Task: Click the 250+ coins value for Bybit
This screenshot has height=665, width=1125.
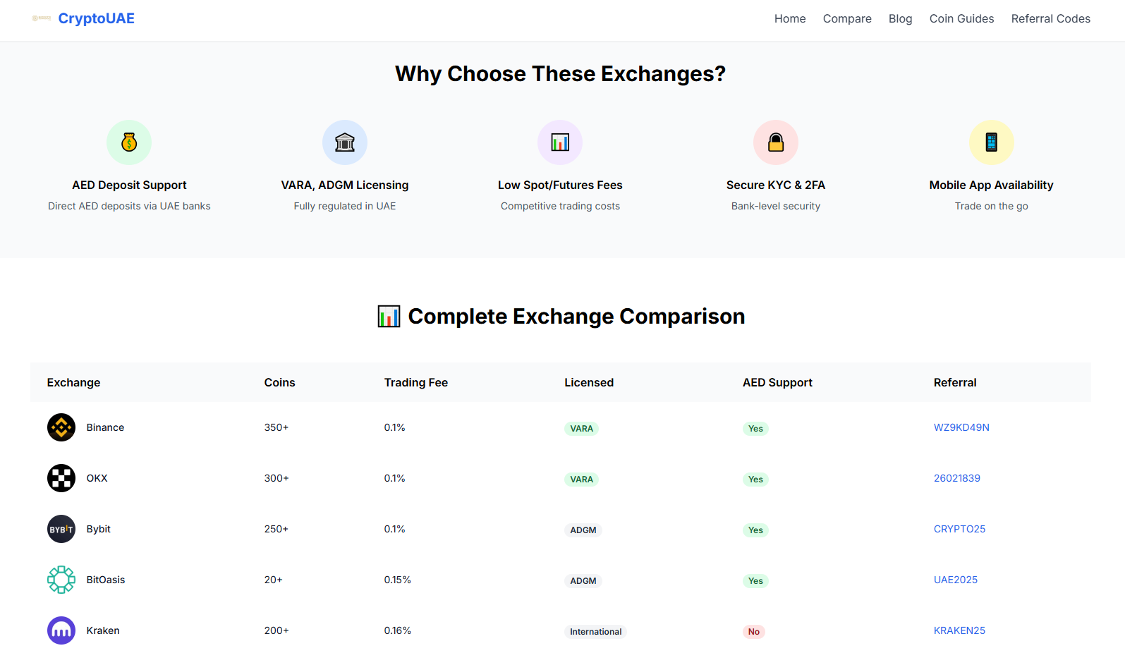Action: tap(276, 529)
